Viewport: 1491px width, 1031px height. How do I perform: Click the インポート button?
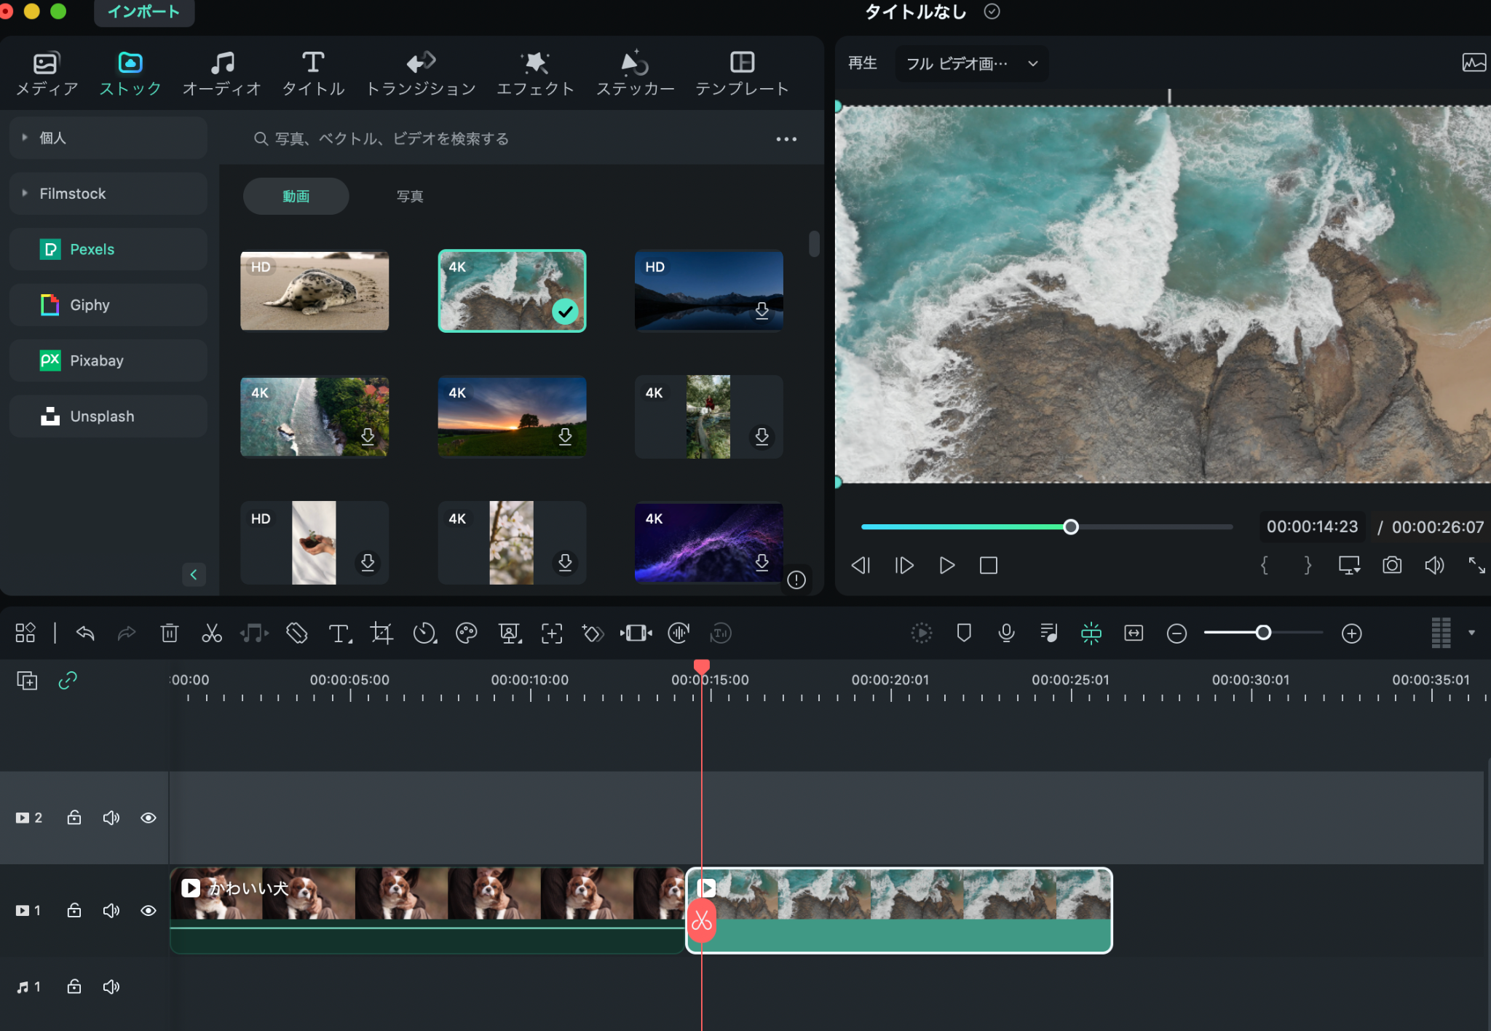(x=144, y=12)
